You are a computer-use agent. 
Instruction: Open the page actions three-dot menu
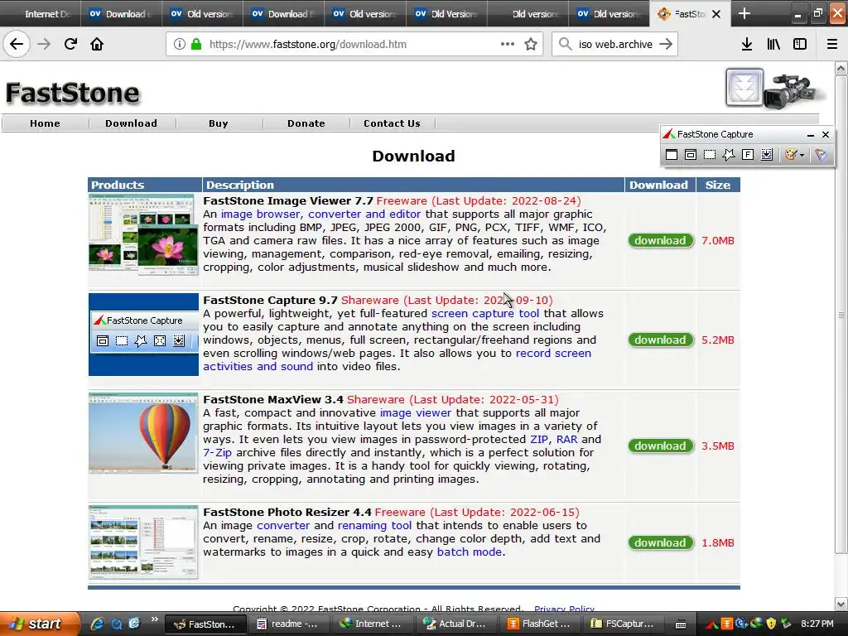[x=508, y=44]
